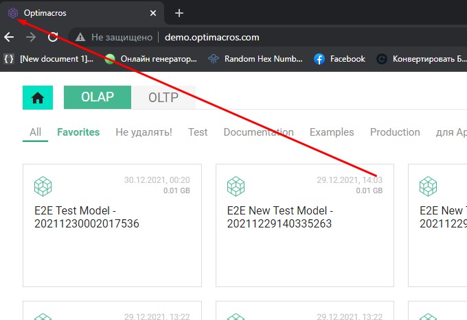
Task: Reload the current page
Action: [x=53, y=37]
